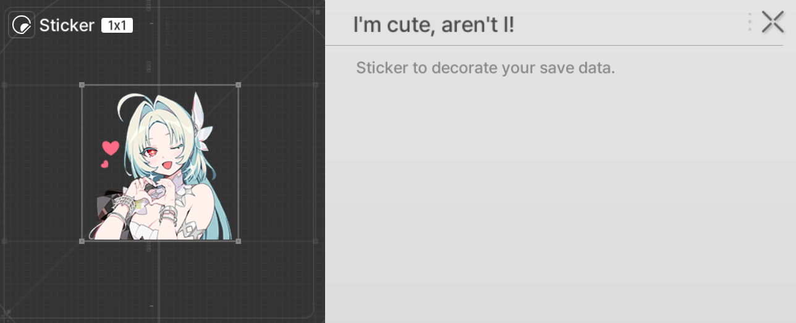Image resolution: width=796 pixels, height=323 pixels.
Task: Click the bottom-right corner handle of sticker frame
Action: point(239,241)
